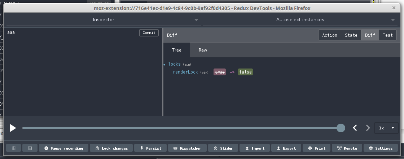Screen dimensions: 404x159
Task: Open the Inspector monitor dropdown
Action: click(104, 20)
